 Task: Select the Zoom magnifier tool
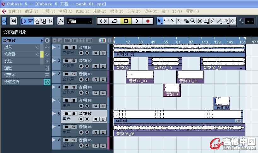(193, 21)
